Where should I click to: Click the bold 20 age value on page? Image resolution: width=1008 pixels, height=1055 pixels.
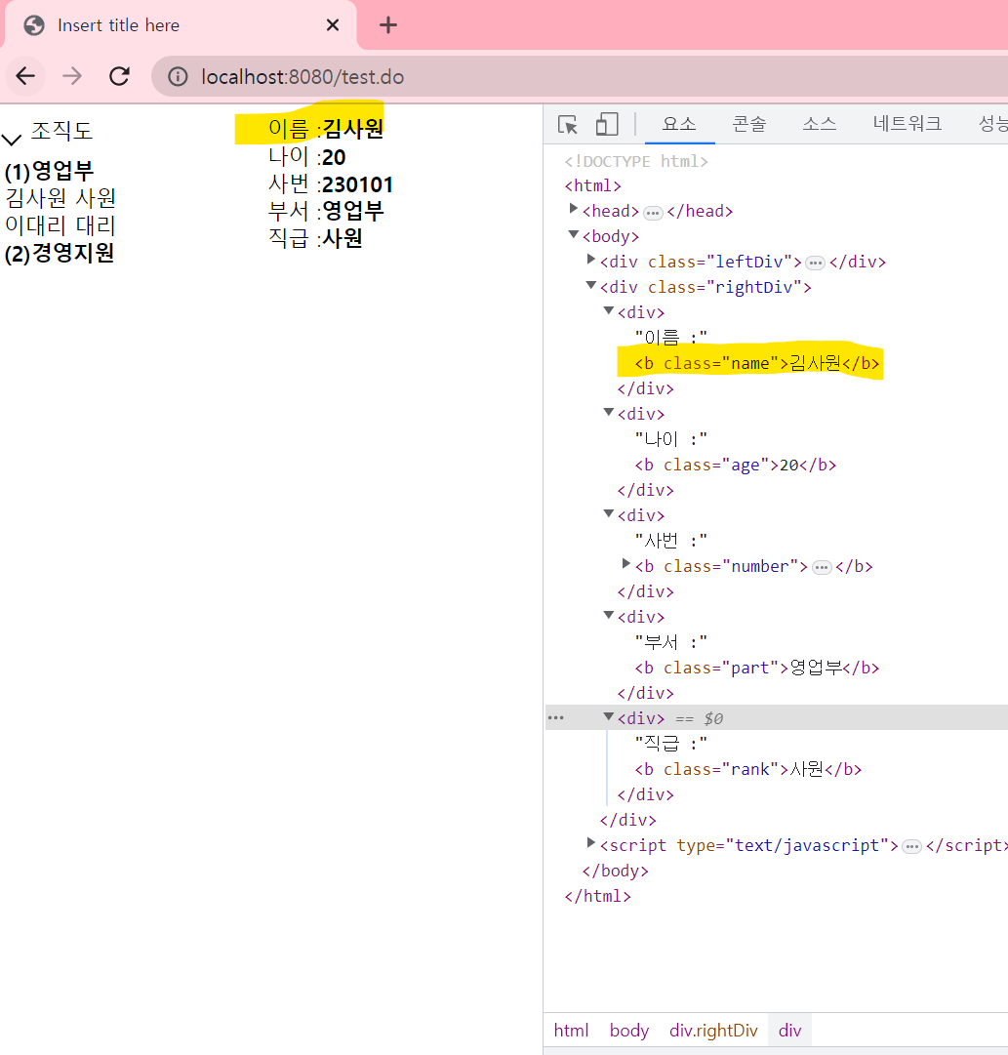coord(334,157)
